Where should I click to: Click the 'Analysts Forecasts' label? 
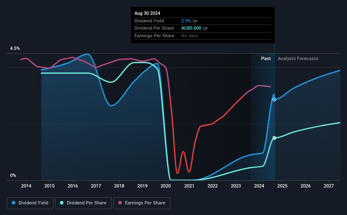298,58
